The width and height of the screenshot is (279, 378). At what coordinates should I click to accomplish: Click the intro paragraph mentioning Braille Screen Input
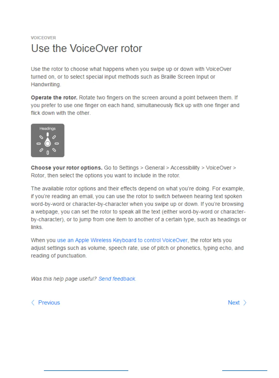pos(131,77)
